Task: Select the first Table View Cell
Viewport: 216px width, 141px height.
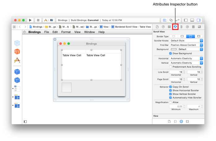Action: click(72, 55)
